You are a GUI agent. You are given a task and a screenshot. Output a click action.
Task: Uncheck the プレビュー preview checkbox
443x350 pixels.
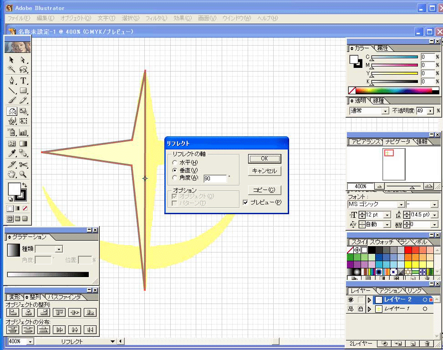click(246, 202)
